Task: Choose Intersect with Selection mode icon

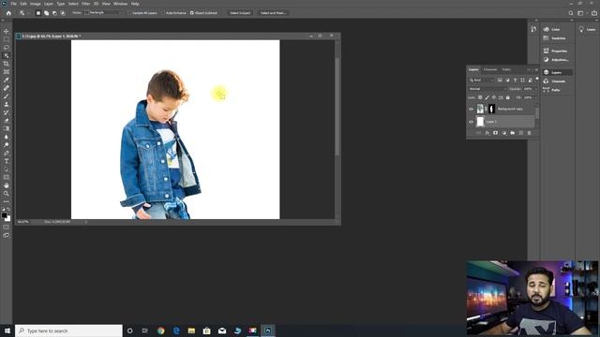Action: click(63, 13)
